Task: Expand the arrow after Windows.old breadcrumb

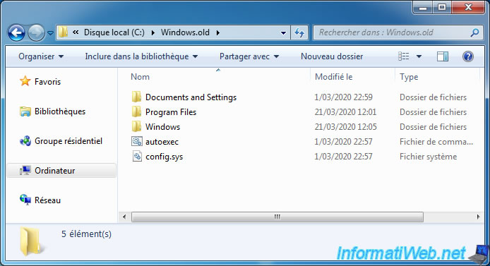Action: tap(217, 32)
